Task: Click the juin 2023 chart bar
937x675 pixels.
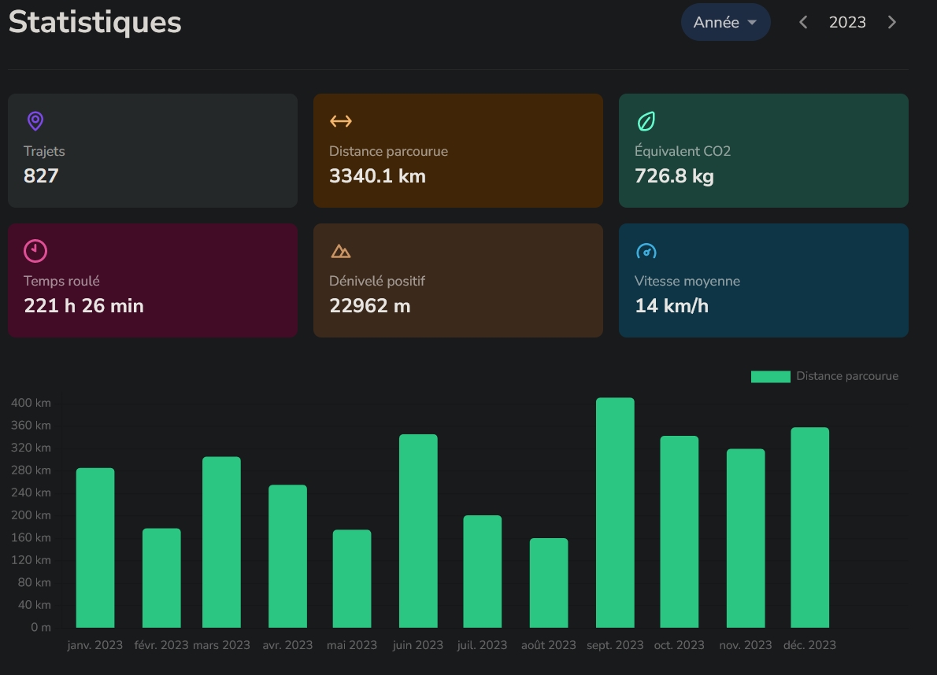Action: click(x=418, y=530)
